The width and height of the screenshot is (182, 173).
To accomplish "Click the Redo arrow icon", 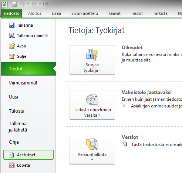I will tap(34, 4).
